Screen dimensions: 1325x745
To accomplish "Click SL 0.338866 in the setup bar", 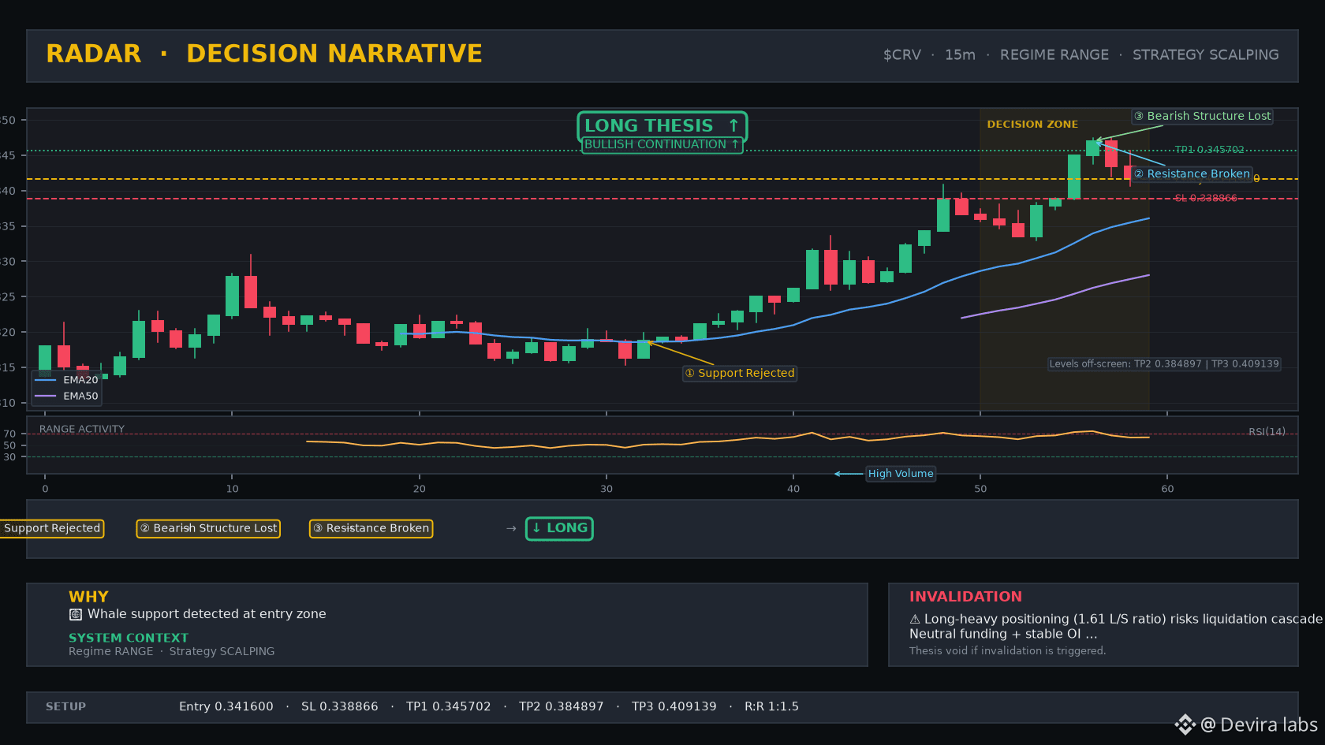I will coord(340,706).
